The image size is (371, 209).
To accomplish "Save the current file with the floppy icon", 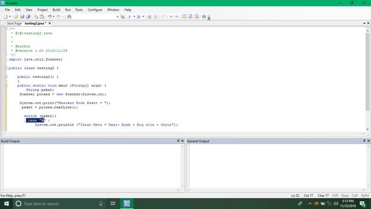I will point(22,17).
